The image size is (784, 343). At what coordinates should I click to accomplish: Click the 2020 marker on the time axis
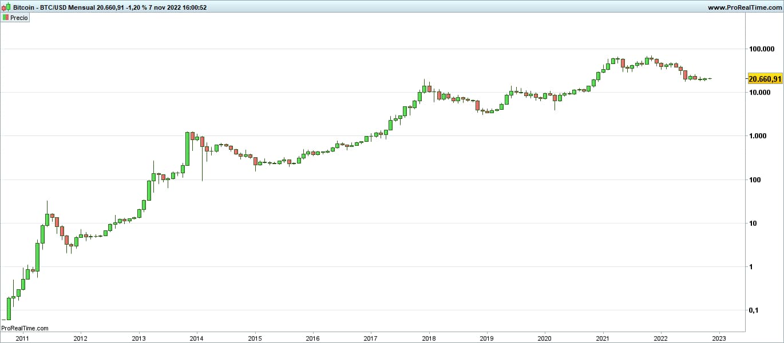[545, 338]
